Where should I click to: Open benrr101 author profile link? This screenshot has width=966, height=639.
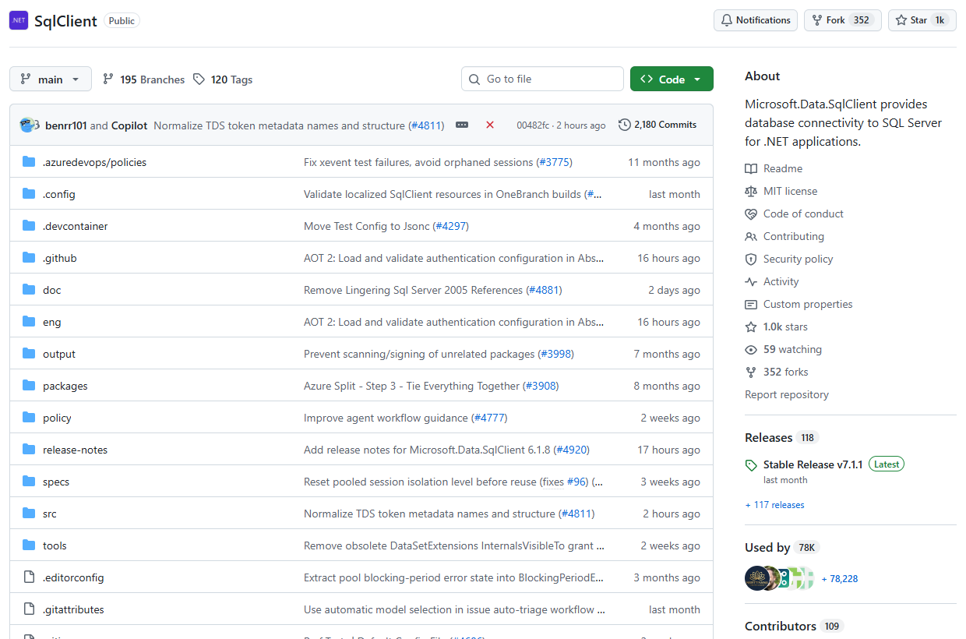[66, 125]
